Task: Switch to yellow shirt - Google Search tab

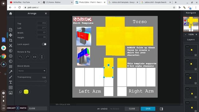Action: [x=156, y=2]
